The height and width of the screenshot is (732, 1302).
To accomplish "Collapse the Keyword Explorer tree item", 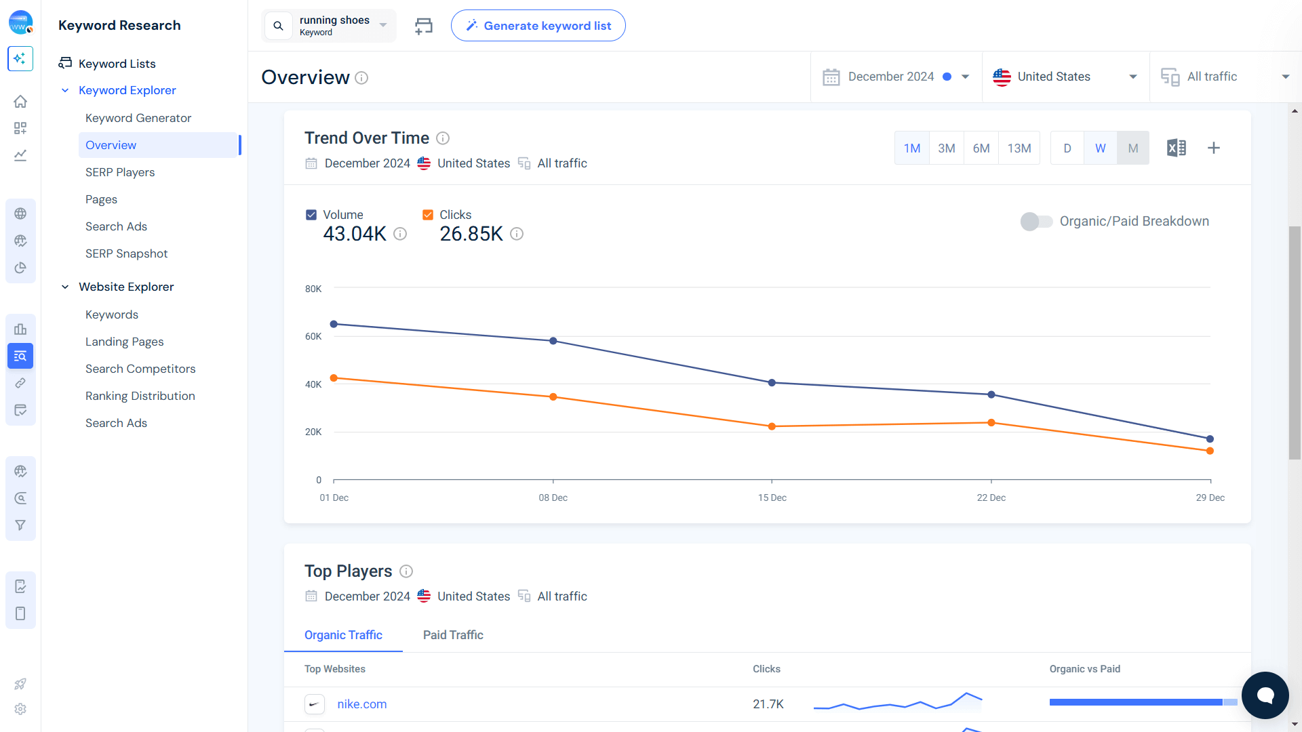I will click(65, 90).
